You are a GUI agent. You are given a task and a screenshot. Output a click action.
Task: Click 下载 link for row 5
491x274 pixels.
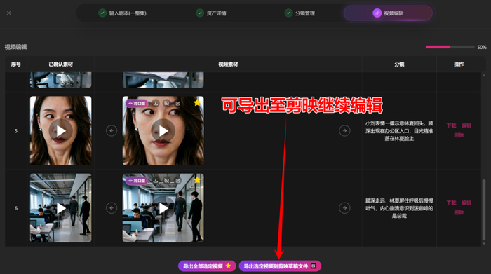(451, 125)
